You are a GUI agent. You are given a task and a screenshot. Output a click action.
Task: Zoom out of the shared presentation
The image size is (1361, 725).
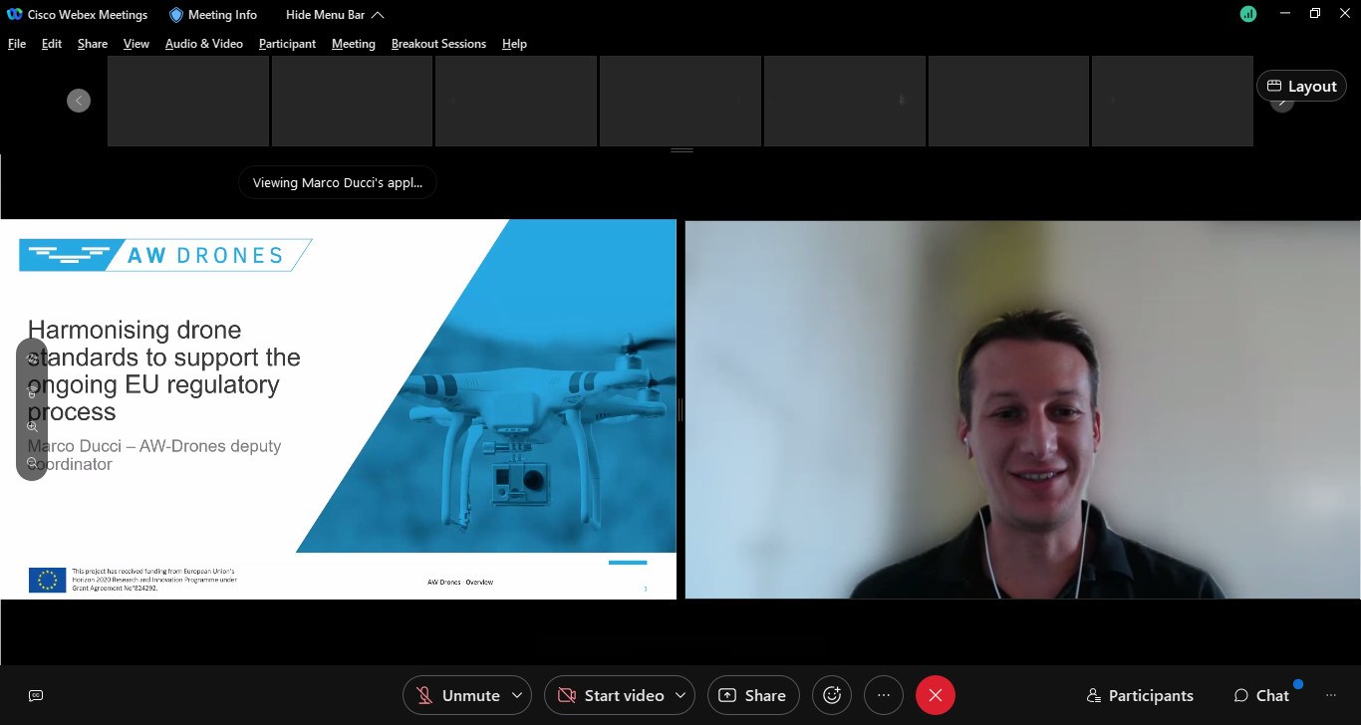pyautogui.click(x=32, y=462)
